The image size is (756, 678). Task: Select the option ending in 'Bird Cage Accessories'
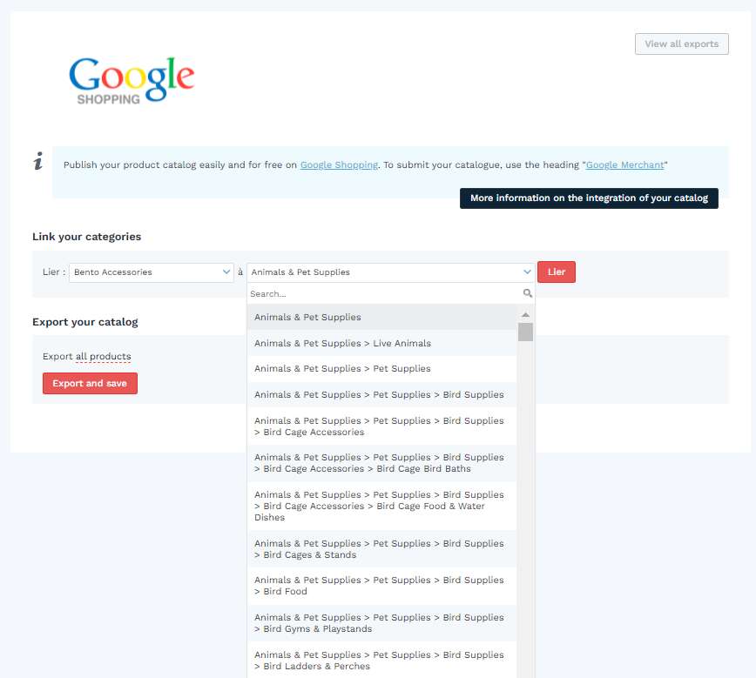click(x=381, y=426)
